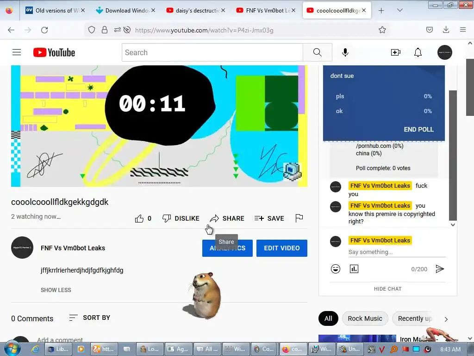Viewport: 474px width, 356px height.
Task: Open the account avatar menu
Action: (445, 52)
